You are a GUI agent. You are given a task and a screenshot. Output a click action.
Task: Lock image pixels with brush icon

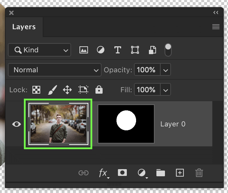[52, 90]
